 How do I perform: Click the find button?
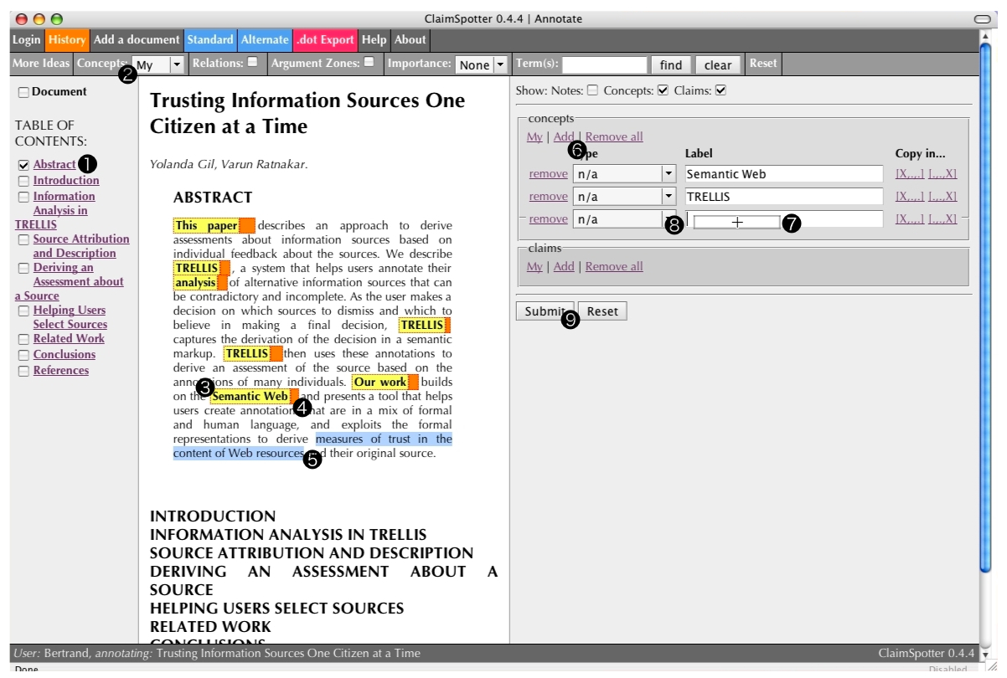click(671, 64)
